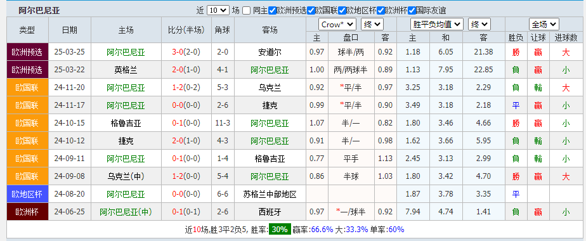Uncheck the 欧洲预选 filter checkbox
586x241 pixels.
tap(273, 10)
